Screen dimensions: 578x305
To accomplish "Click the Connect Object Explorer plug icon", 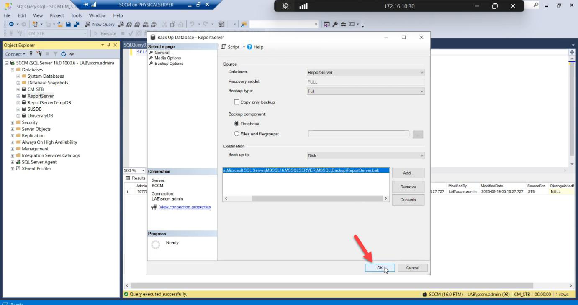I will [x=31, y=54].
